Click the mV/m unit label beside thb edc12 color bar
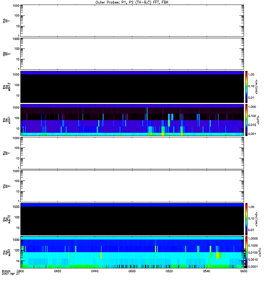The height and width of the screenshot is (281, 264). point(257,87)
